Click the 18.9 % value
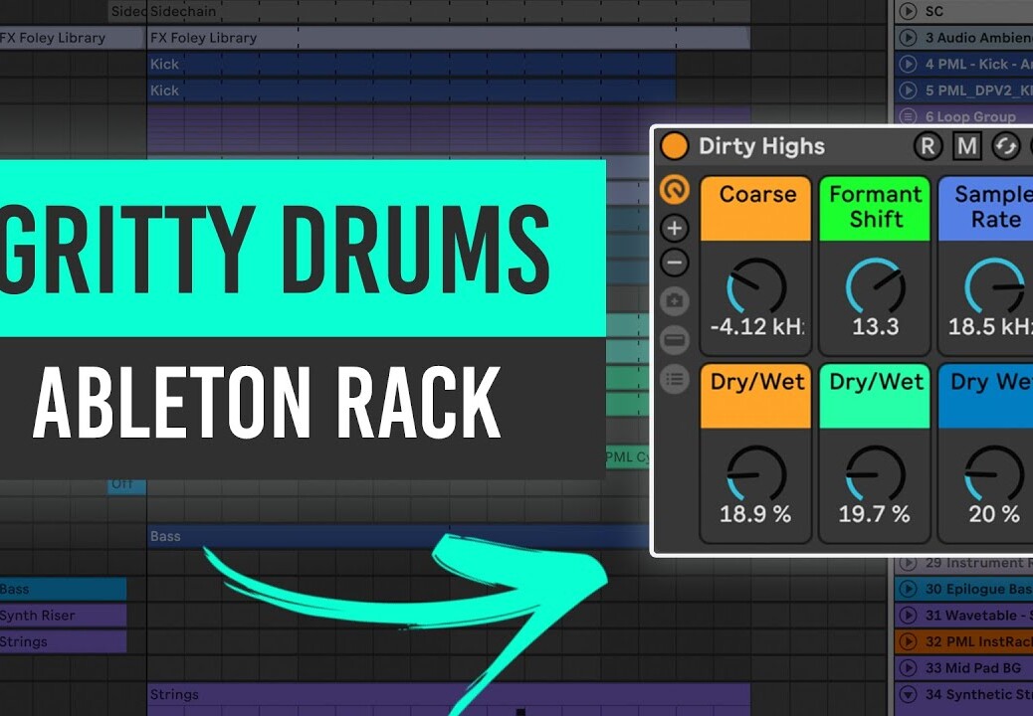The image size is (1033, 716). pyautogui.click(x=755, y=514)
